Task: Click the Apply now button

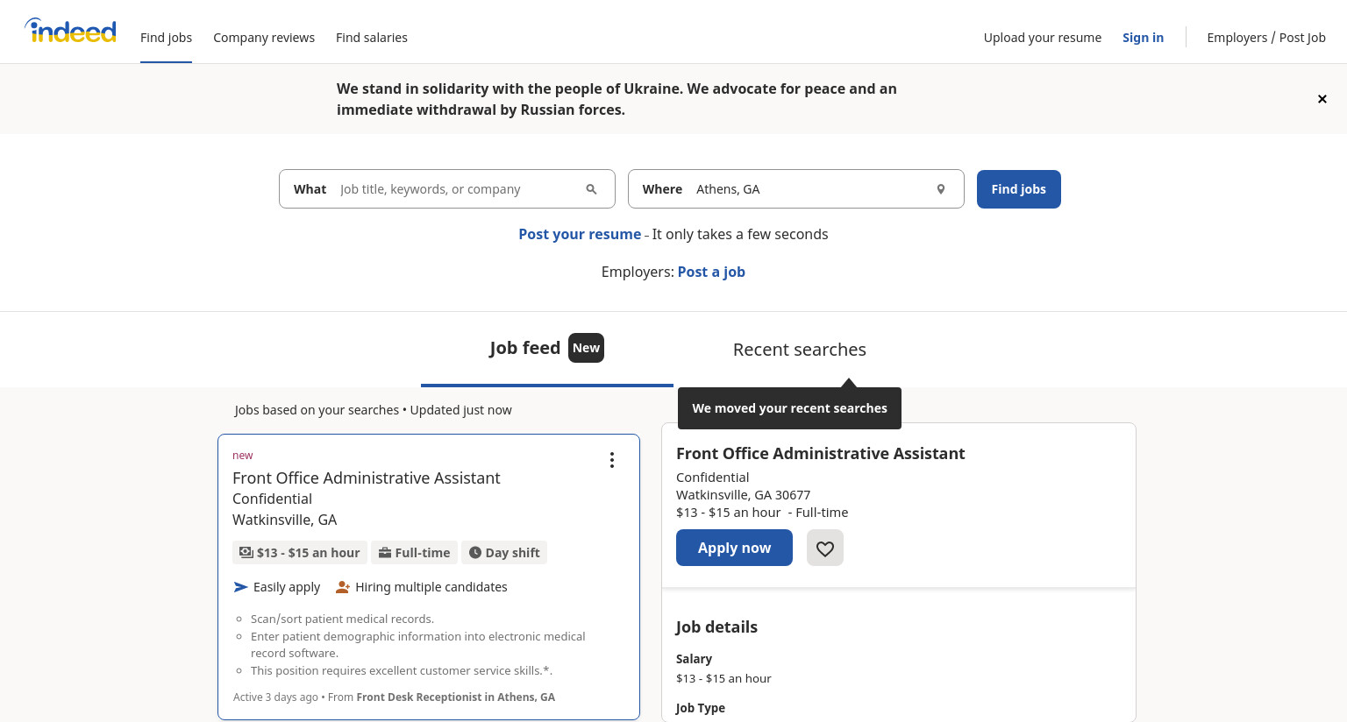Action: (x=734, y=548)
